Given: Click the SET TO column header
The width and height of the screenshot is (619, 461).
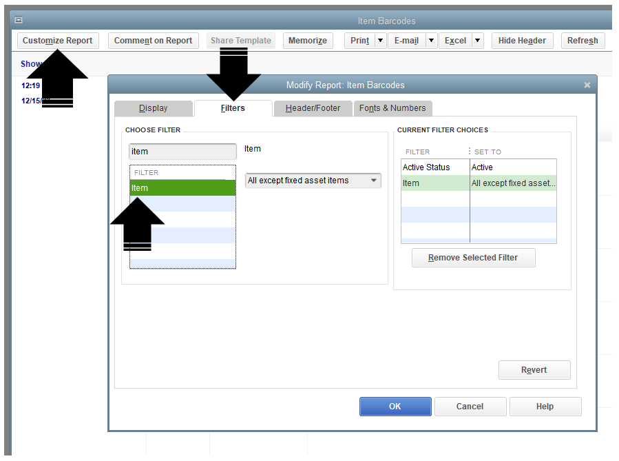Looking at the screenshot, I should coord(487,152).
